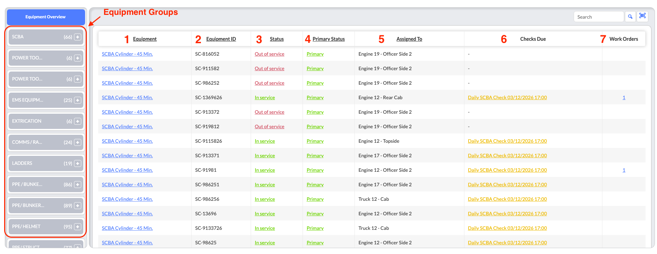This screenshot has height=254, width=657.
Task: Sort by Equipment ID column header
Action: click(221, 39)
